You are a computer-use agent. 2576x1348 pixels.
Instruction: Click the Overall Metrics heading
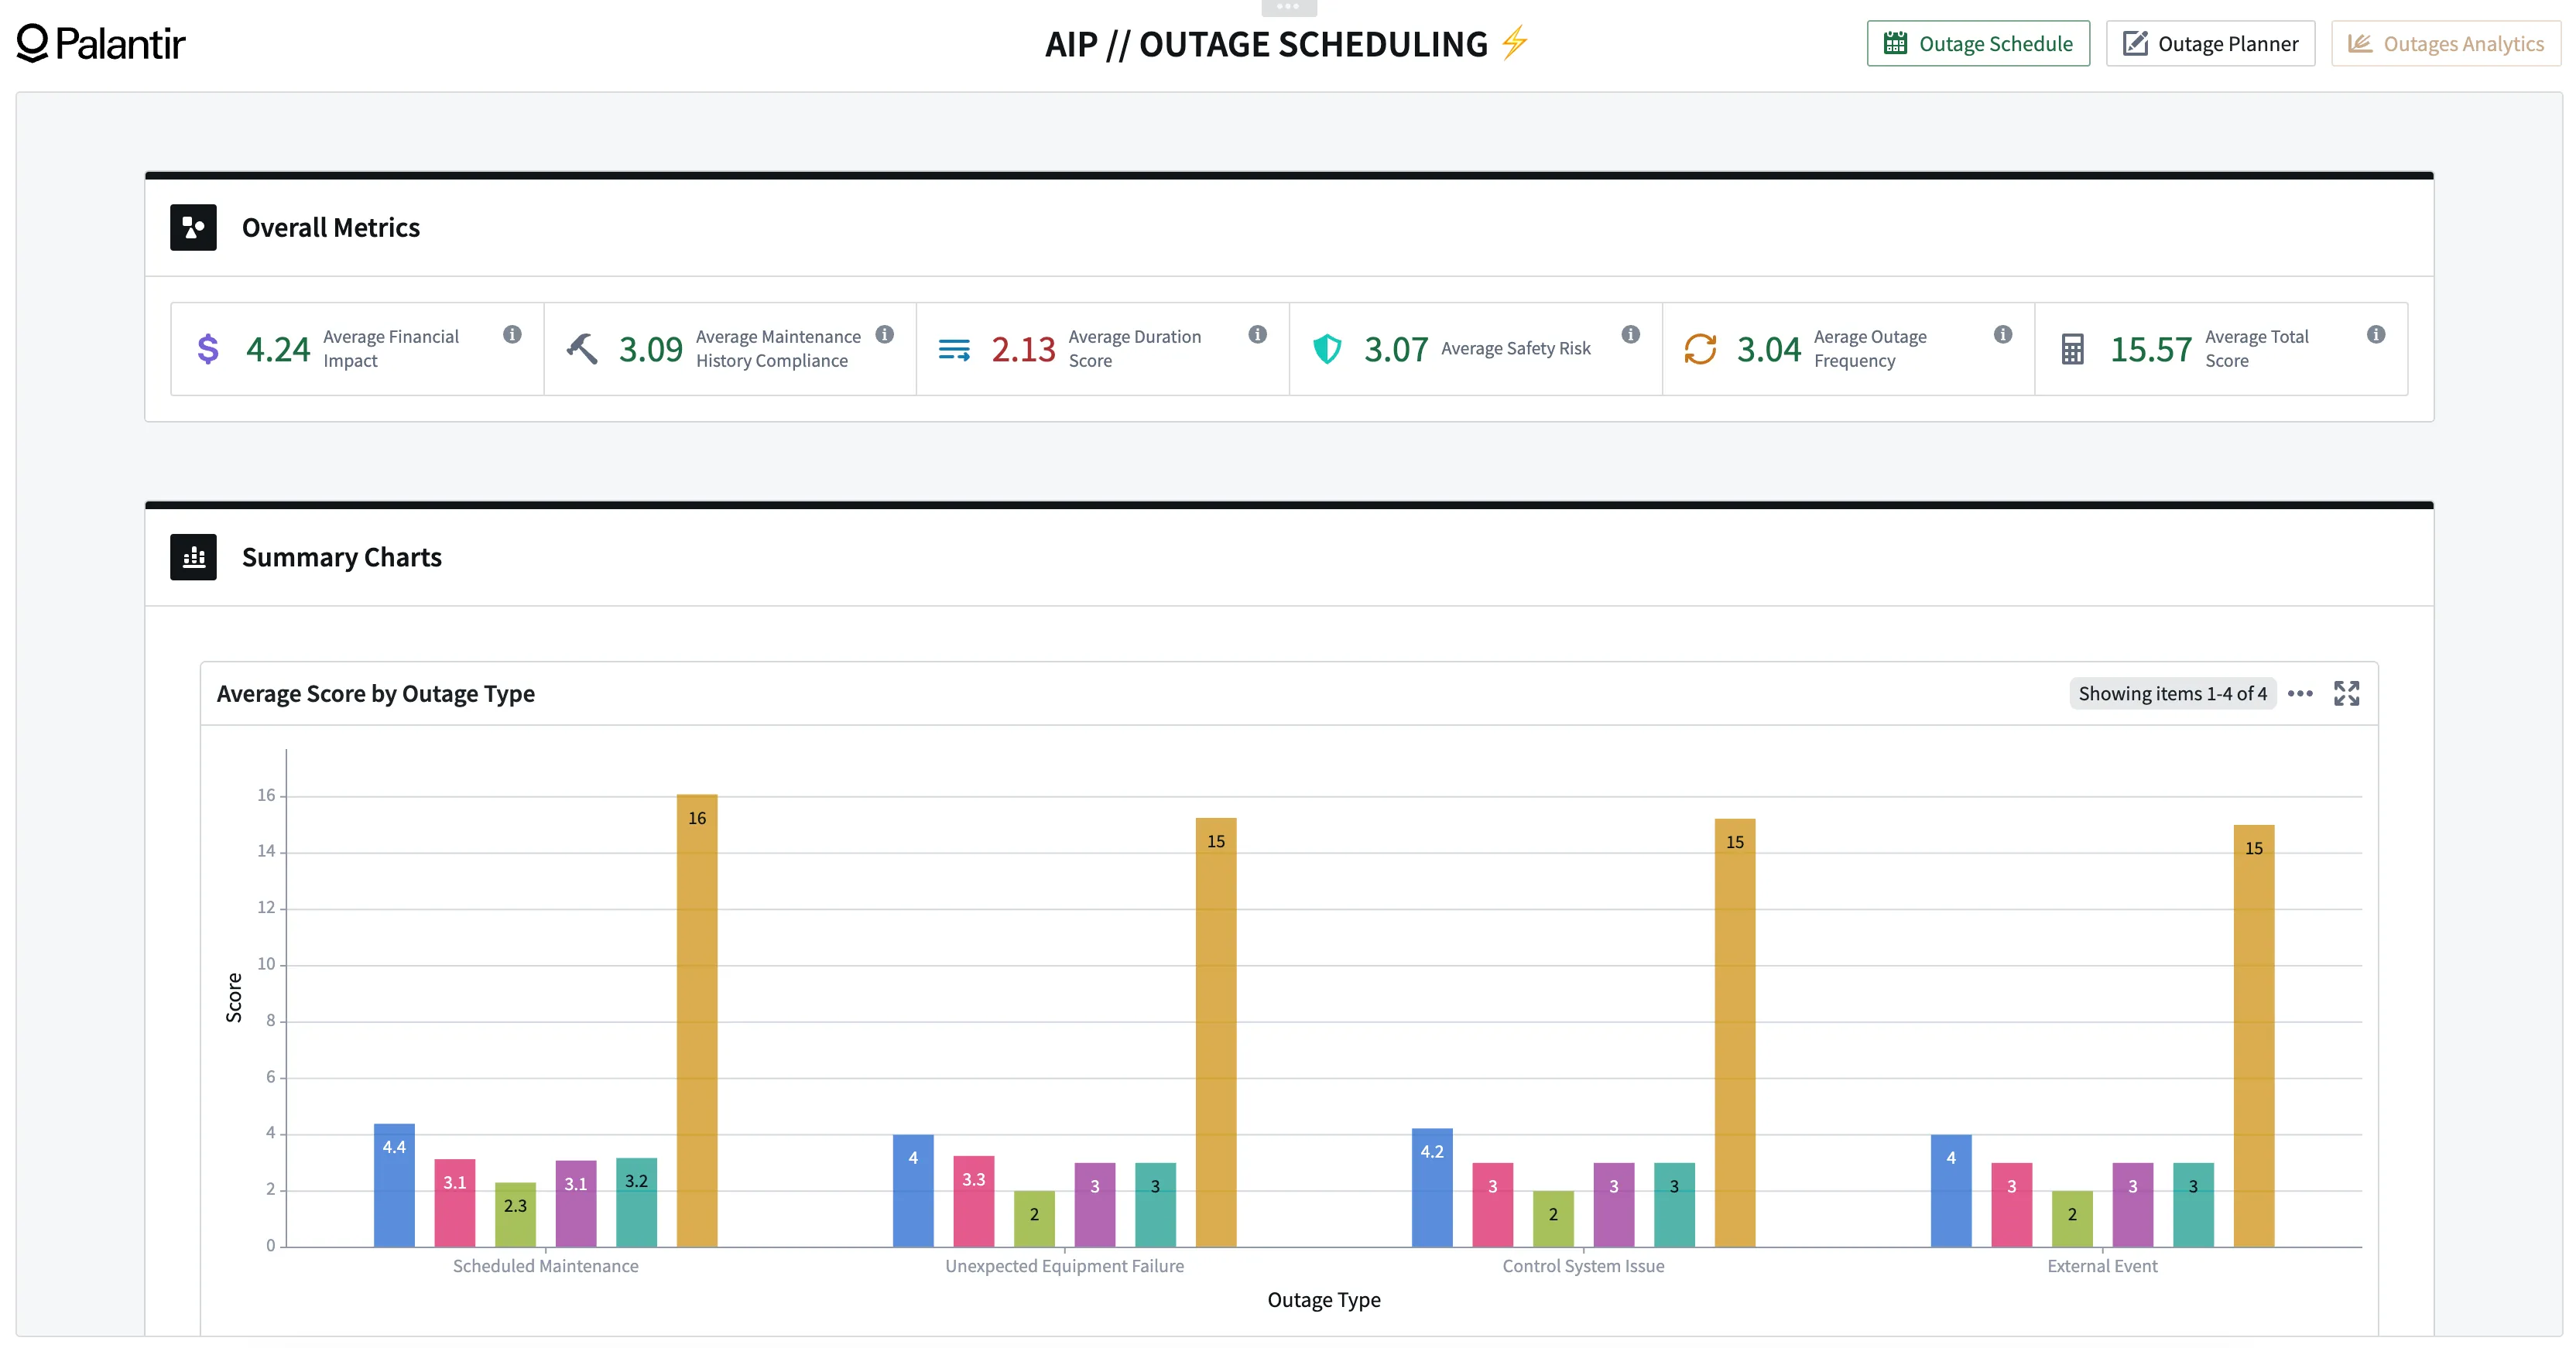(330, 227)
